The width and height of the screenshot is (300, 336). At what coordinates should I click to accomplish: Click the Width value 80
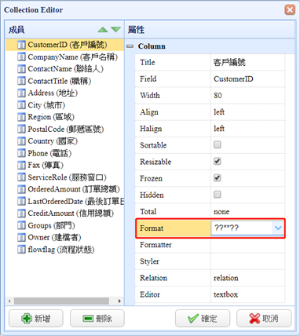tap(218, 96)
